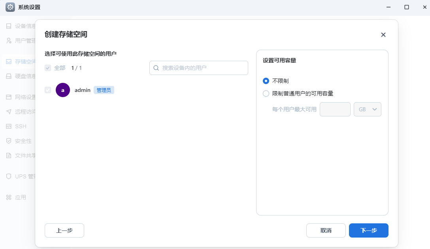430x249 pixels.
Task: Toggle the 全部 select-all checkbox
Action: [x=48, y=68]
